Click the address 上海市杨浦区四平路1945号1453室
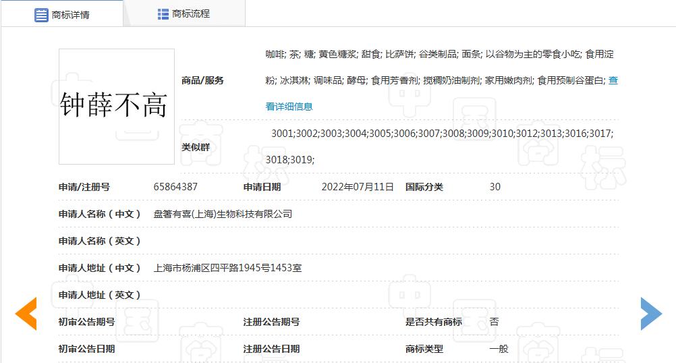 [x=227, y=268]
